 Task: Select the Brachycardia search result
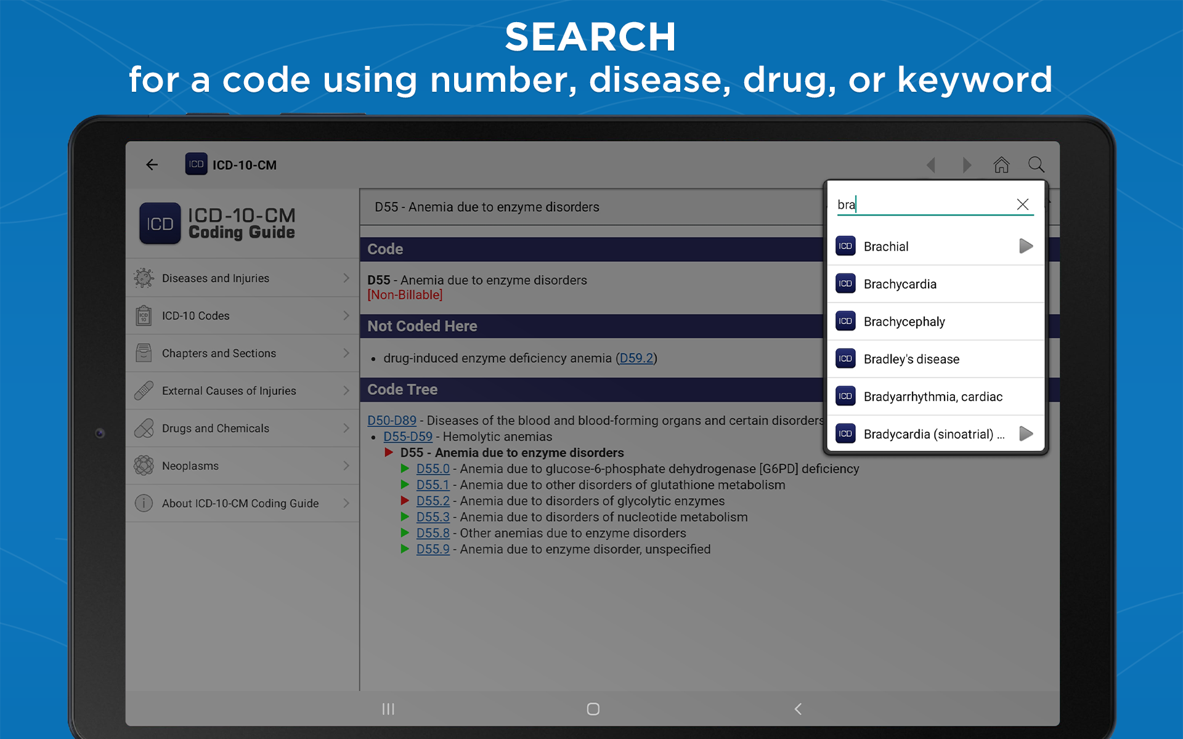coord(935,284)
